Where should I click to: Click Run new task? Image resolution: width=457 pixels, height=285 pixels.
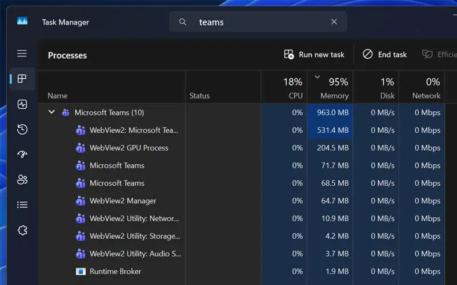pos(314,54)
